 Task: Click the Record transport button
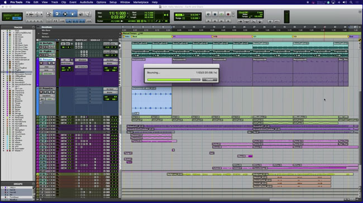pos(228,14)
